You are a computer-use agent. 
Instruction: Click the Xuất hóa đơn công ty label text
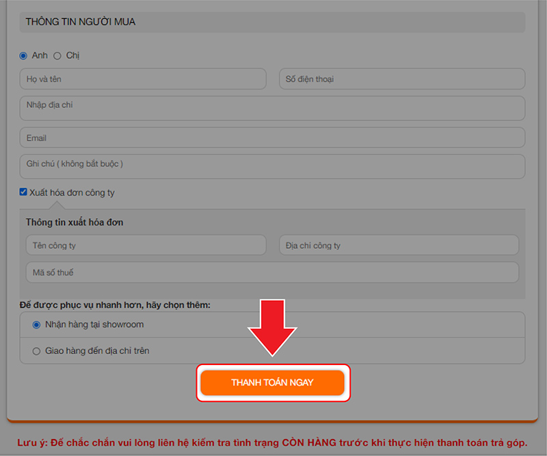72,193
